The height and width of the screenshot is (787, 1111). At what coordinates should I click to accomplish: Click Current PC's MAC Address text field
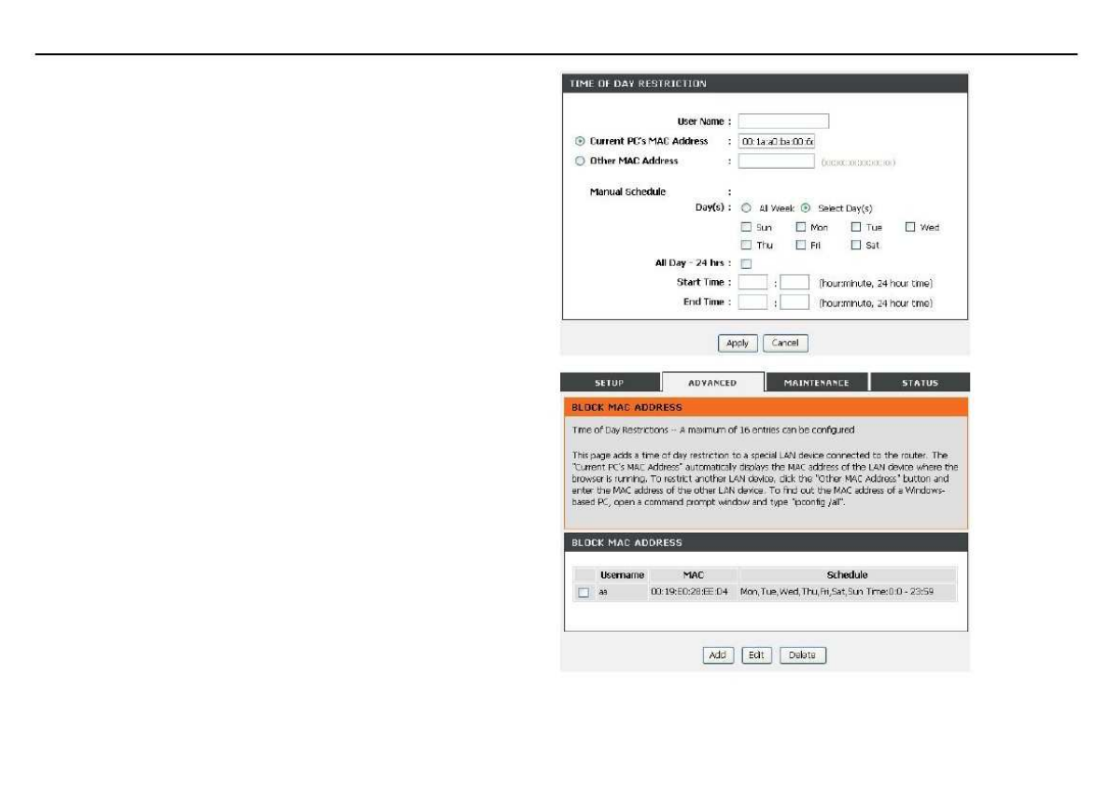(x=777, y=141)
